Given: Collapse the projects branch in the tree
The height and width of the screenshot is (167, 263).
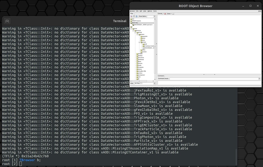Looking at the screenshot, I should [x=138, y=35].
